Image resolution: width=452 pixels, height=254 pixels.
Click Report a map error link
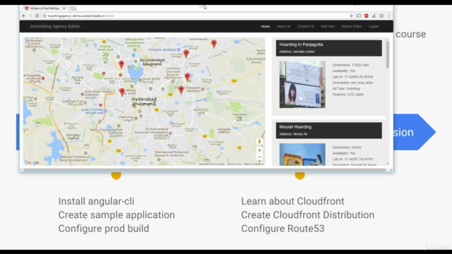pyautogui.click(x=254, y=164)
